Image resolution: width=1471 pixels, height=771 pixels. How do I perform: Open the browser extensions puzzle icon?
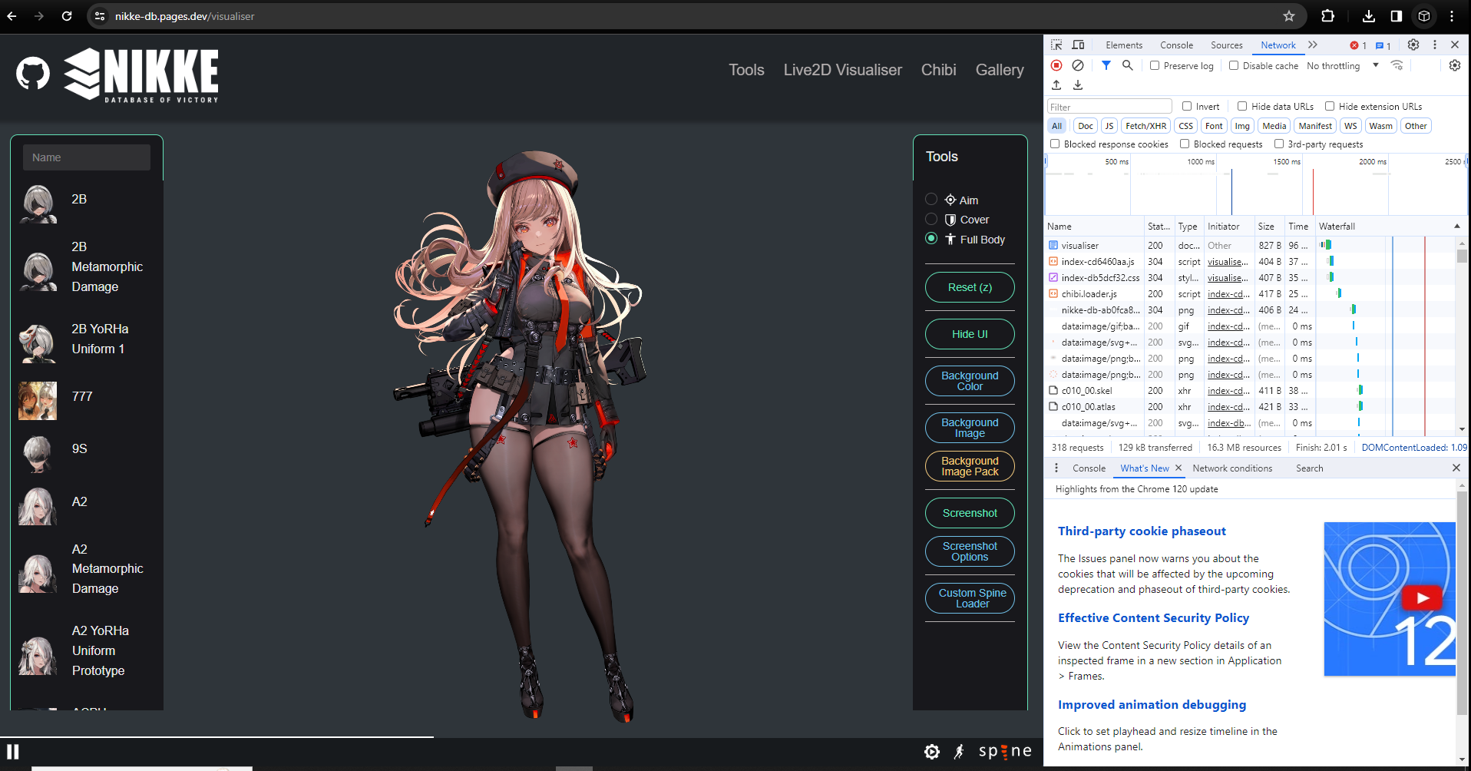(1327, 15)
